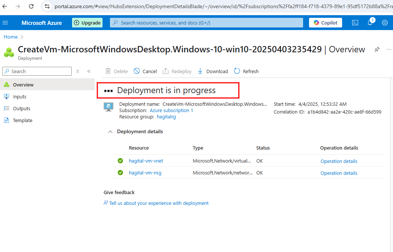Open the Azure portal hamburger menu

[5, 23]
